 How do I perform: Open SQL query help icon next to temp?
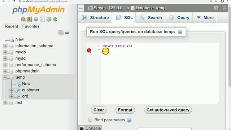coord(180,32)
